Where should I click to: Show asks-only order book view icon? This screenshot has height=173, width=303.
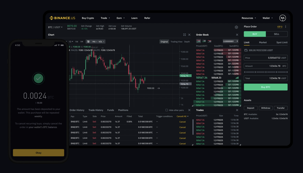(209, 41)
